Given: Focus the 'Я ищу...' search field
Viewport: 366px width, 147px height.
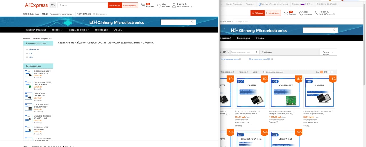Looking at the screenshot, I should tap(83, 5).
